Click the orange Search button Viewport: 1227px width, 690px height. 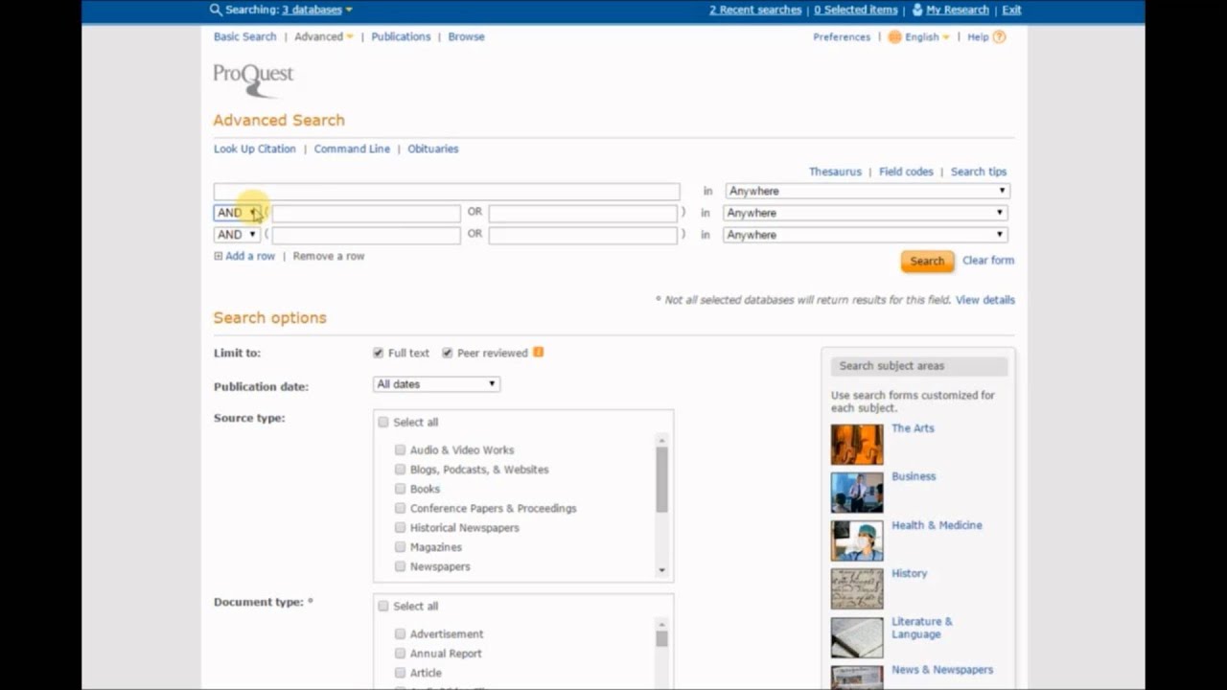click(x=927, y=261)
